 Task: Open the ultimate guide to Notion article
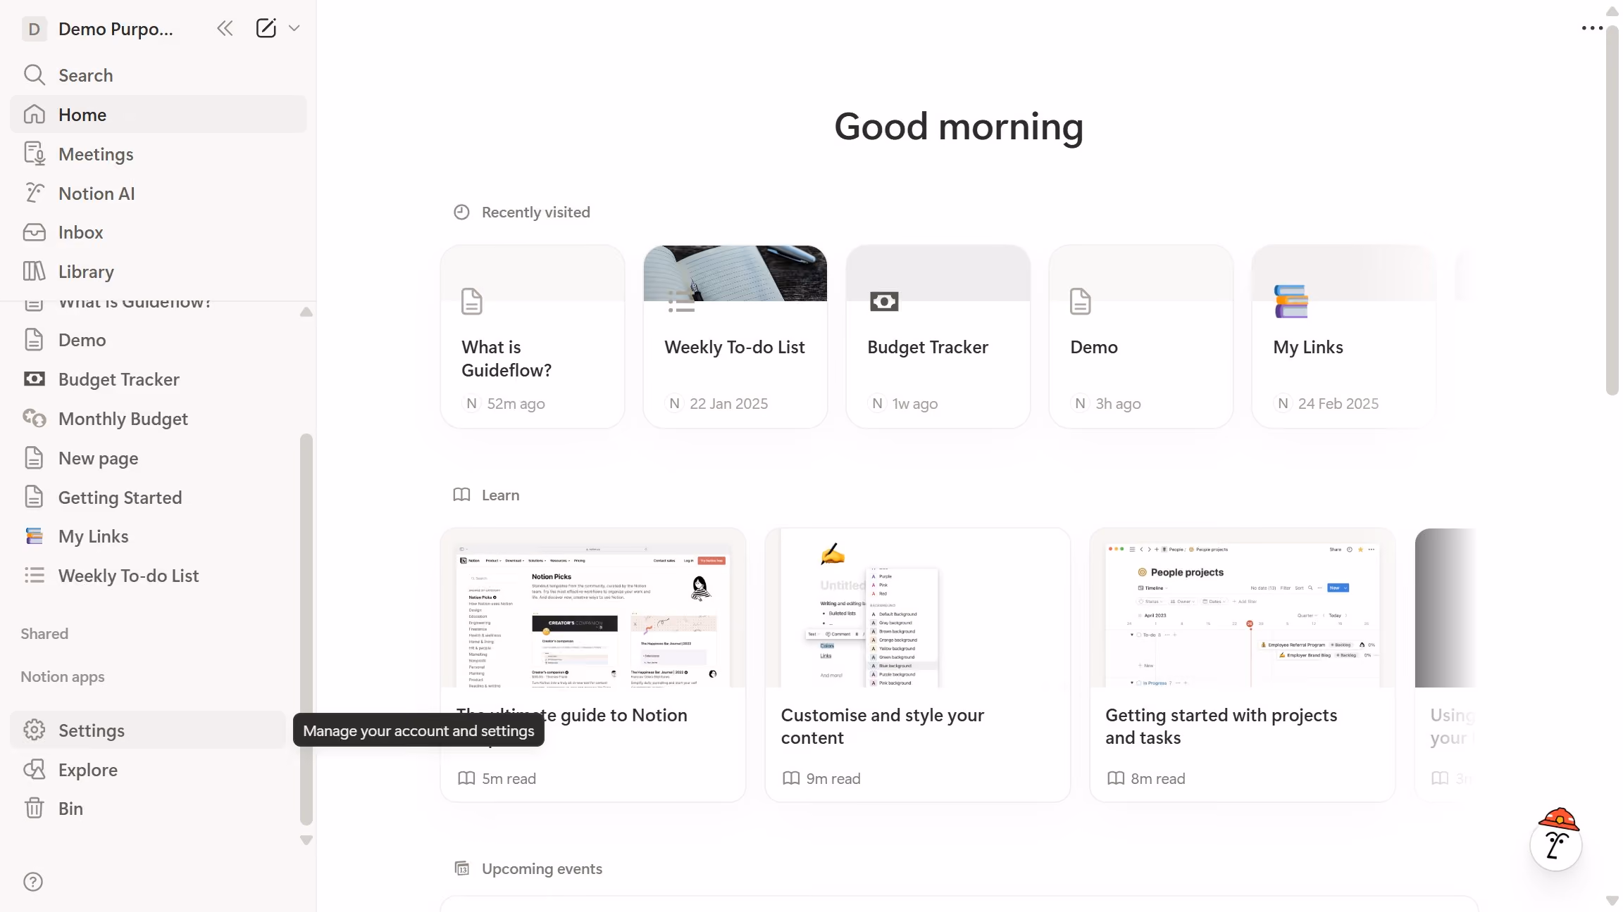[593, 665]
